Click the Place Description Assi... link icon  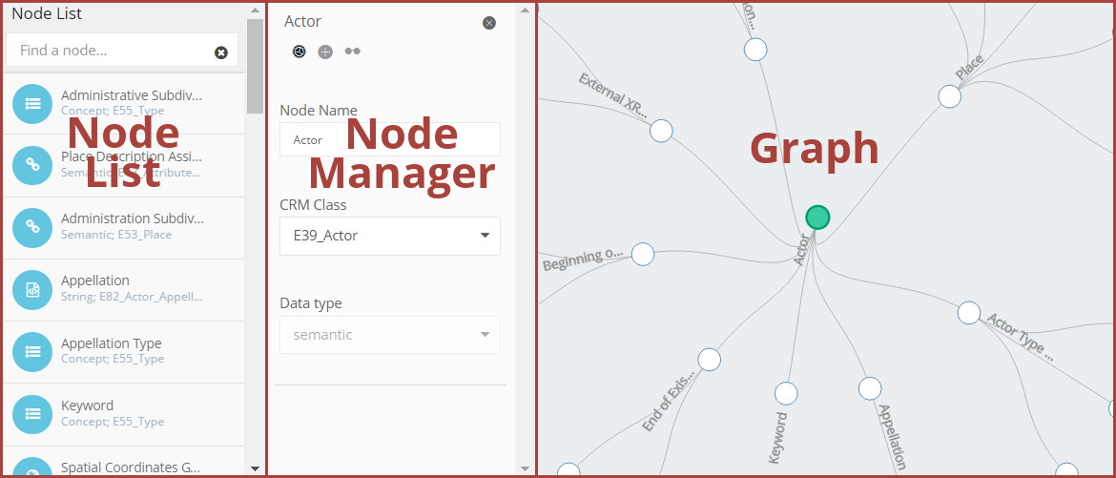32,165
